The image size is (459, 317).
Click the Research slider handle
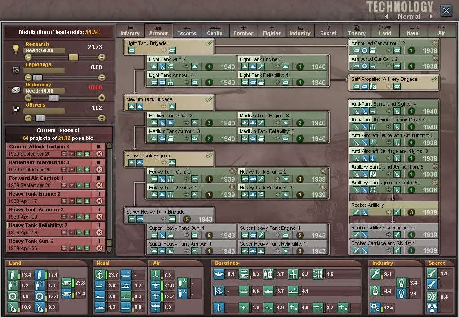pyautogui.click(x=73, y=58)
